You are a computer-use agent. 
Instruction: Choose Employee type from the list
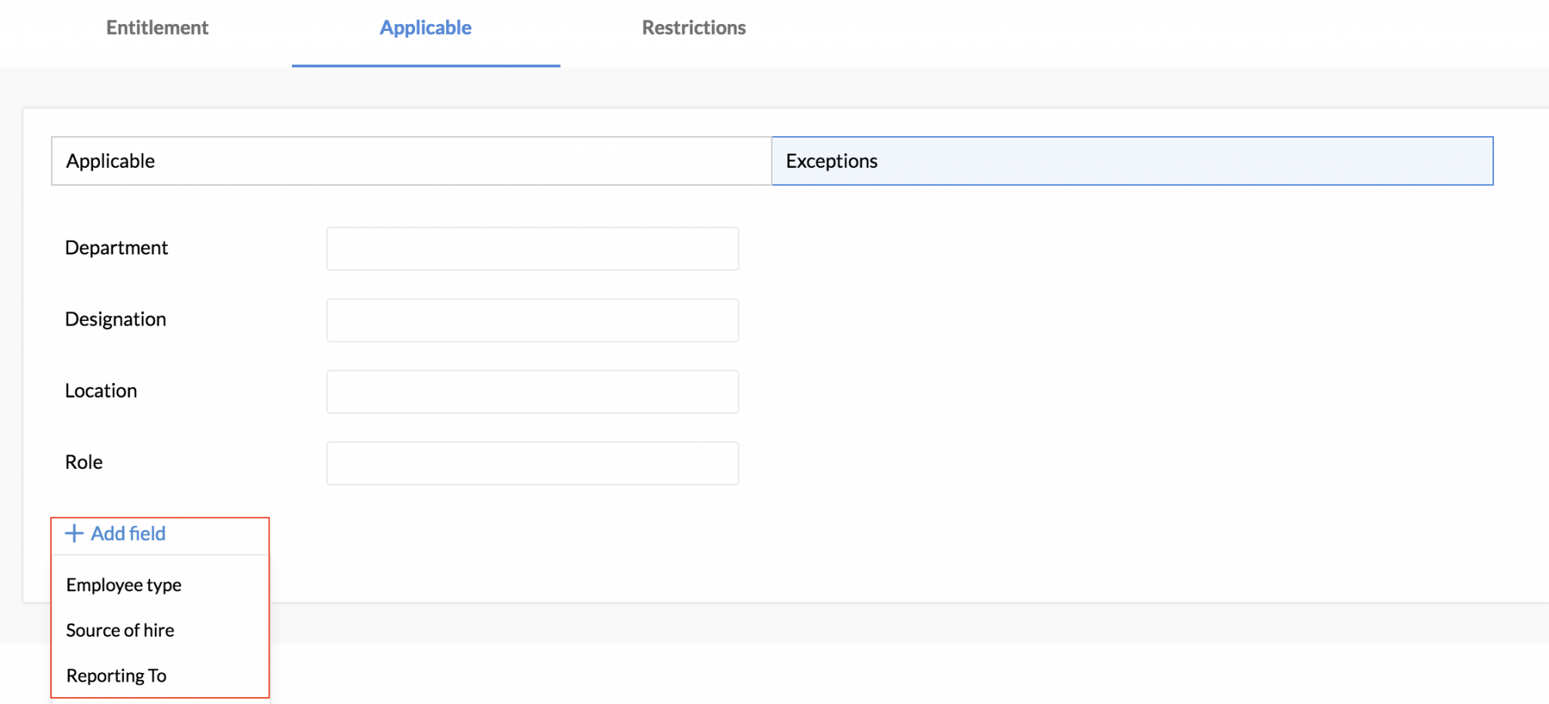tap(124, 585)
